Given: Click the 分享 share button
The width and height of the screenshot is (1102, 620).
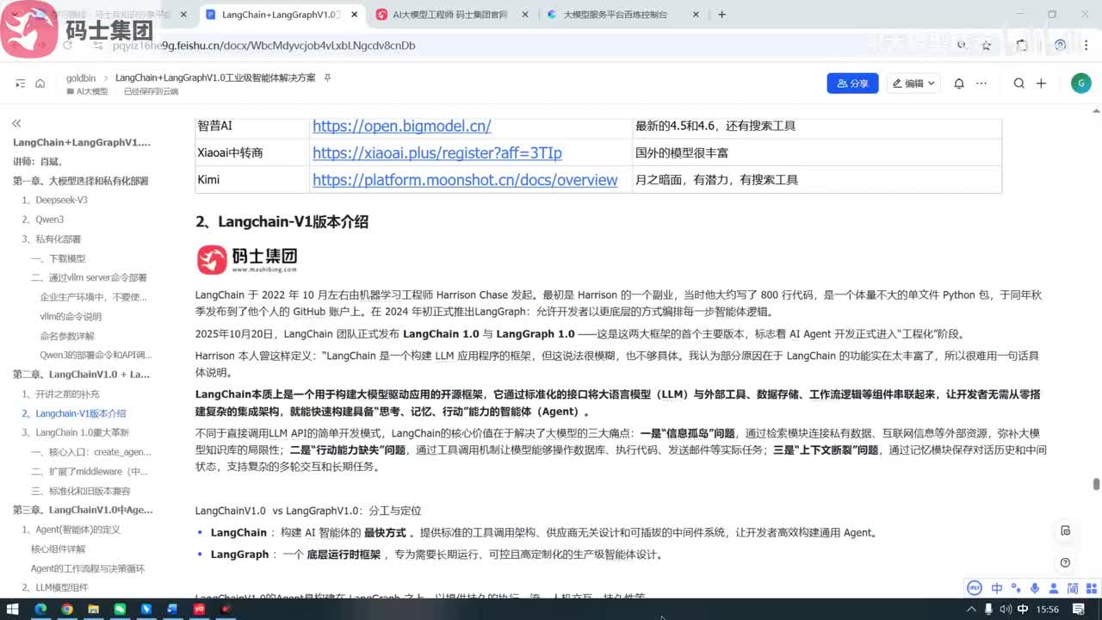Looking at the screenshot, I should point(852,84).
